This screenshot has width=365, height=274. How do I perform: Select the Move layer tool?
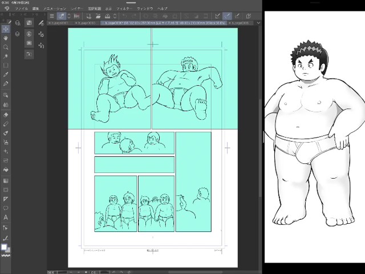pos(6,29)
